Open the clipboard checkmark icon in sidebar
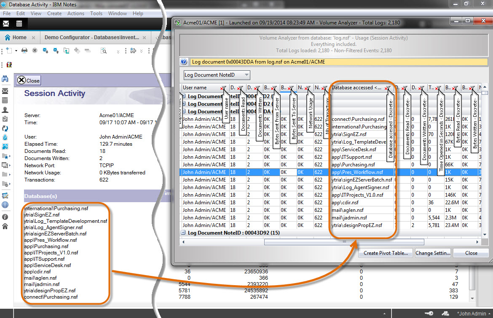This screenshot has width=493, height=318. click(x=5, y=119)
